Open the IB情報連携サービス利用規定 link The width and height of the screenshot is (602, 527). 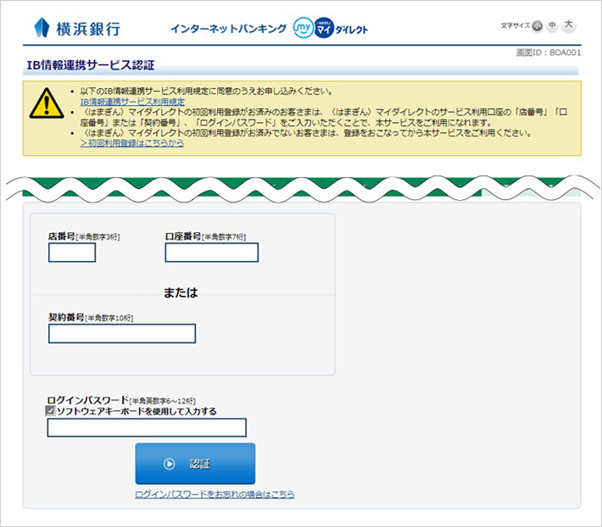click(x=132, y=102)
